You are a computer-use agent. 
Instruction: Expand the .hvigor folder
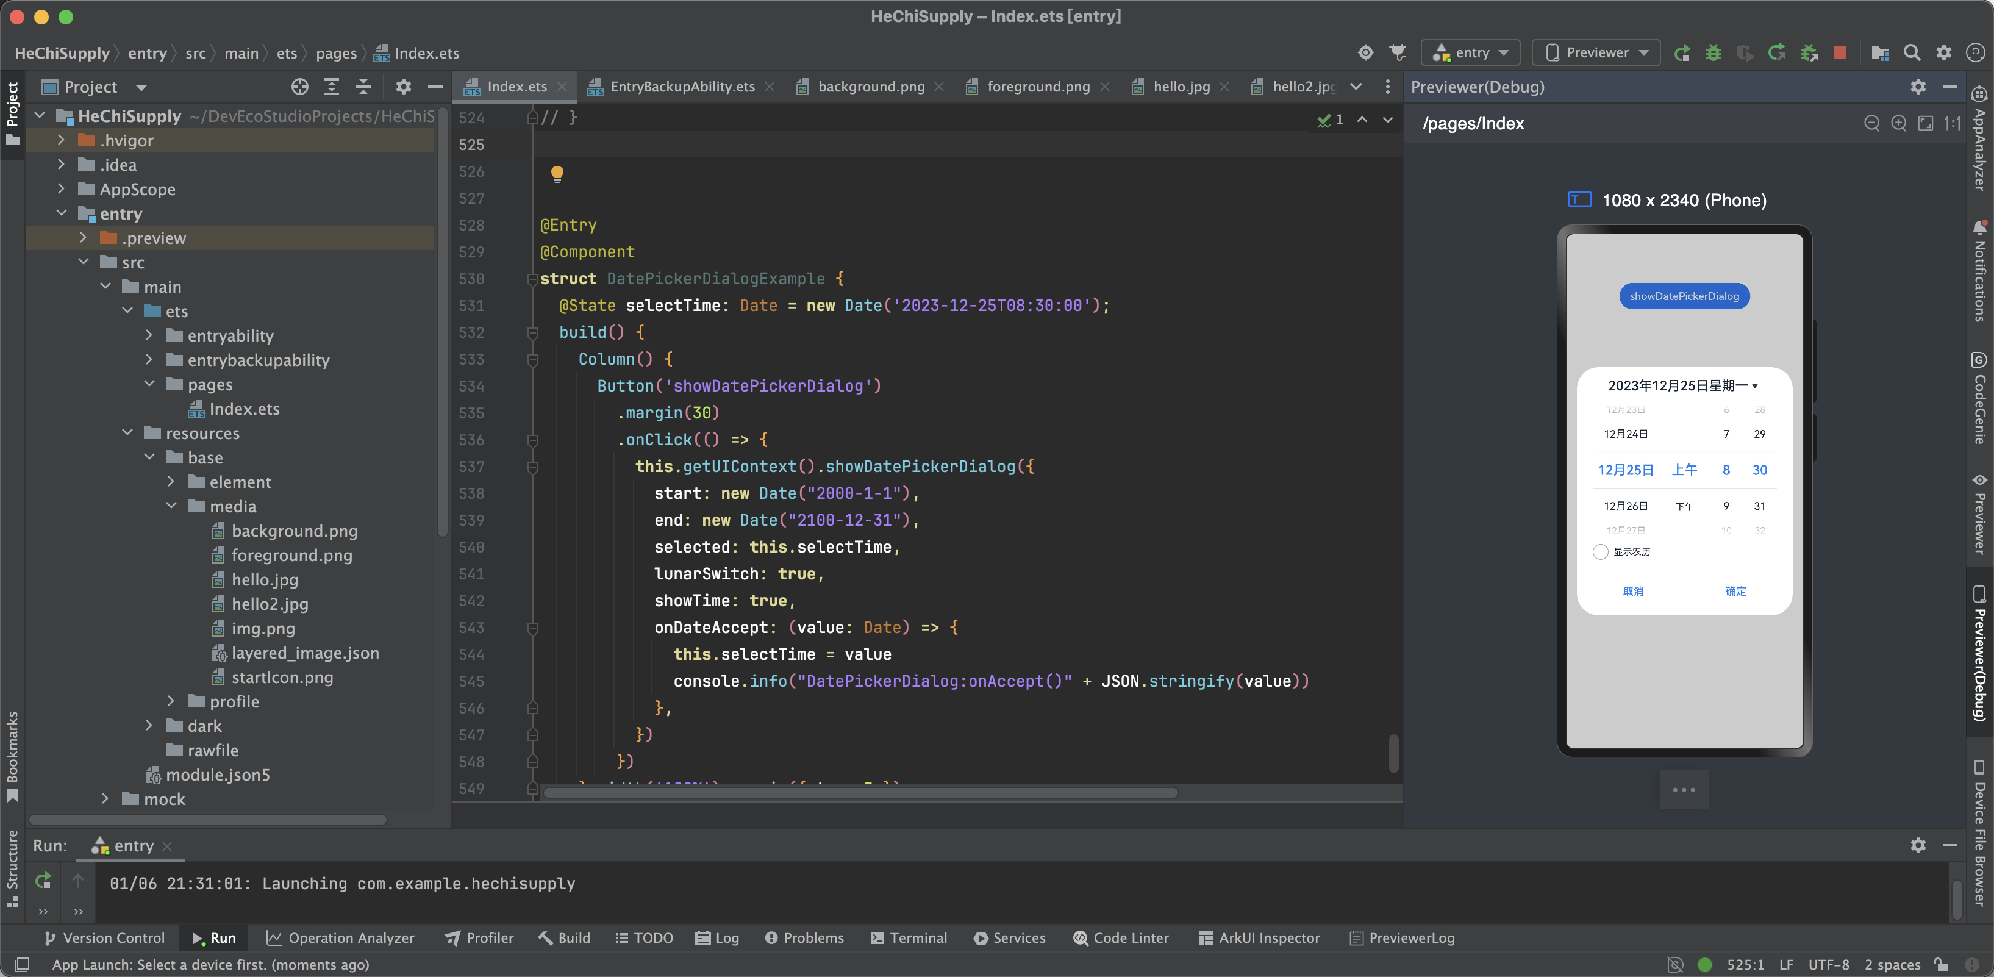(x=61, y=141)
